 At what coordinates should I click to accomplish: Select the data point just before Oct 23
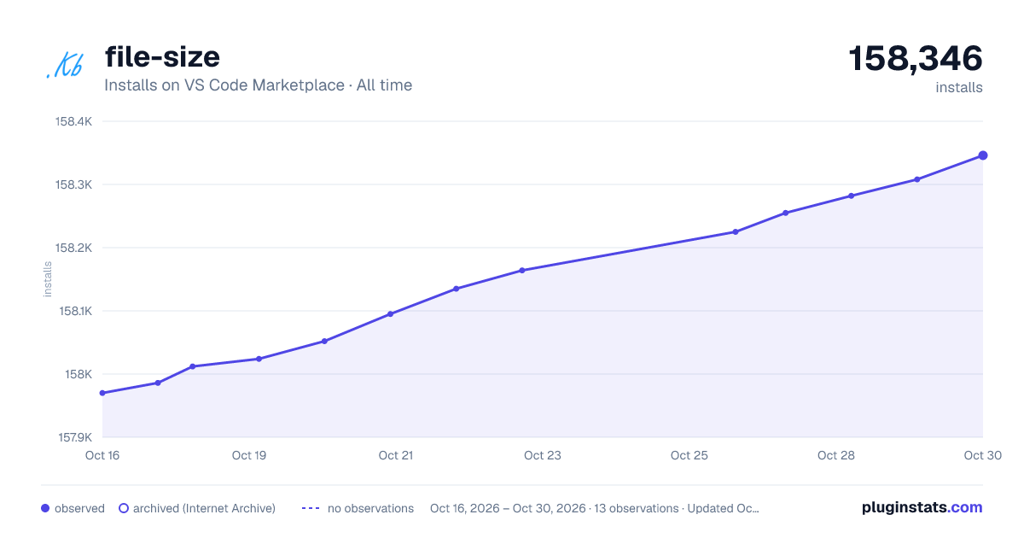(521, 271)
